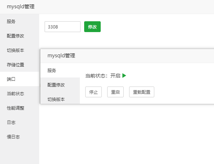
Task: Click the inner mysqld管理 popup title bar
Action: pyautogui.click(x=127, y=56)
